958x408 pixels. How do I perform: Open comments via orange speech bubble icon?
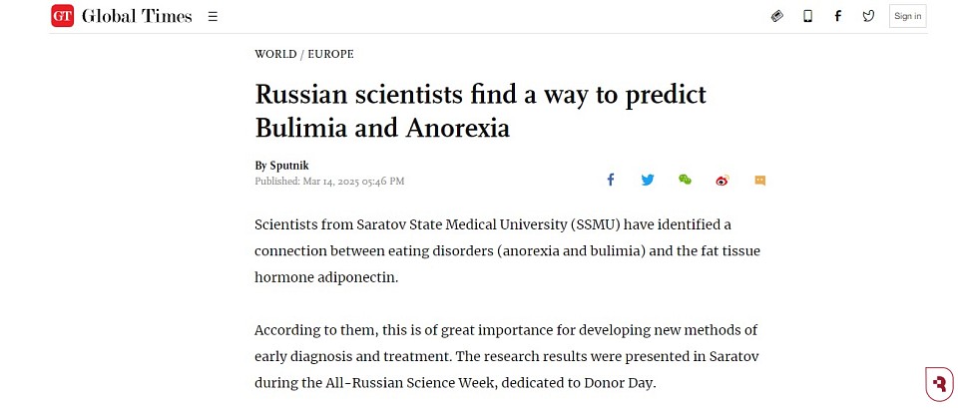760,181
